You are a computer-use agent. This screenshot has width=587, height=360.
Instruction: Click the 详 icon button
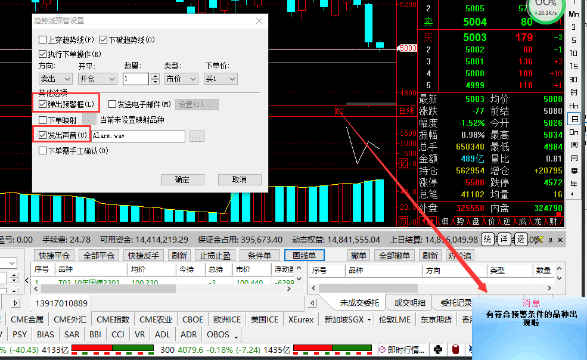point(504,240)
